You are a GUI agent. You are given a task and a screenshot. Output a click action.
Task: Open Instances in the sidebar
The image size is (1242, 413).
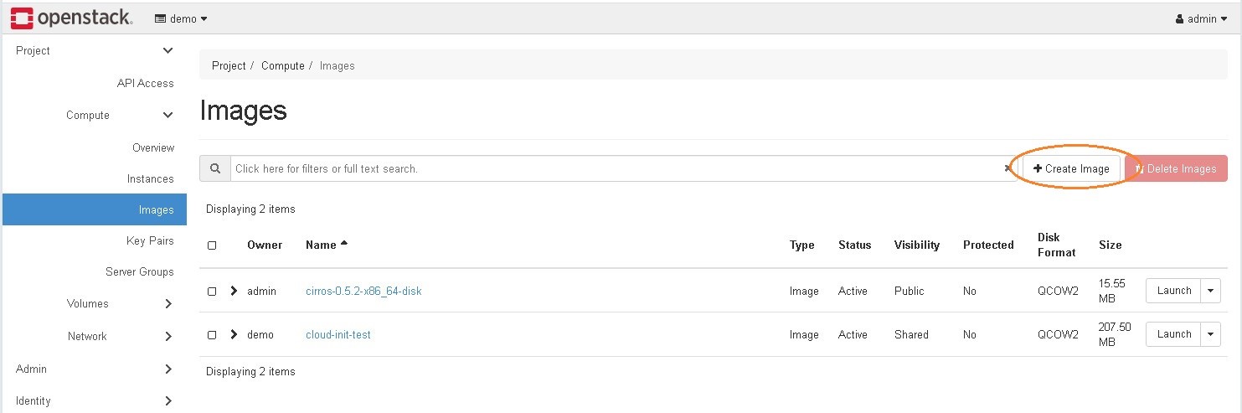[150, 179]
